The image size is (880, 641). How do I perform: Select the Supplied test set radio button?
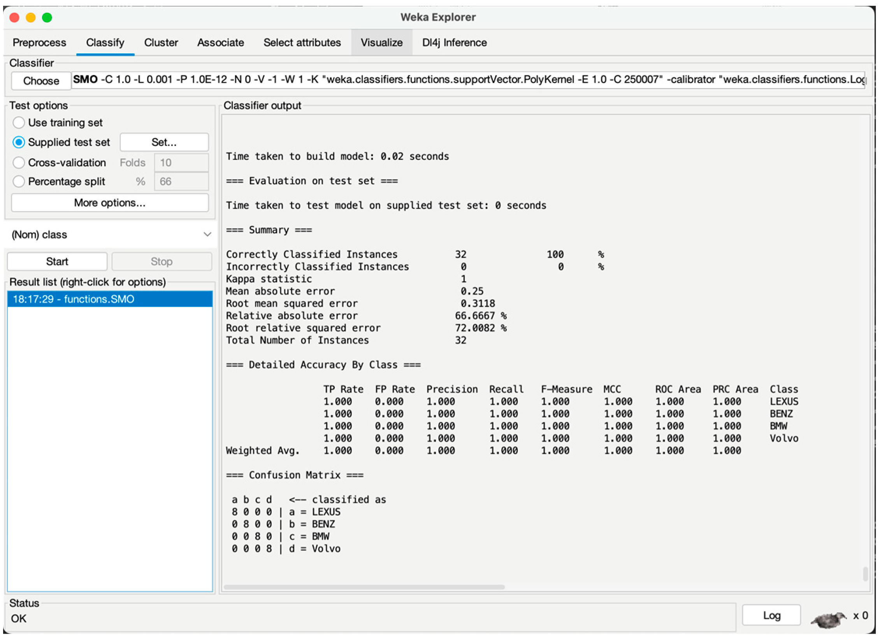(19, 142)
